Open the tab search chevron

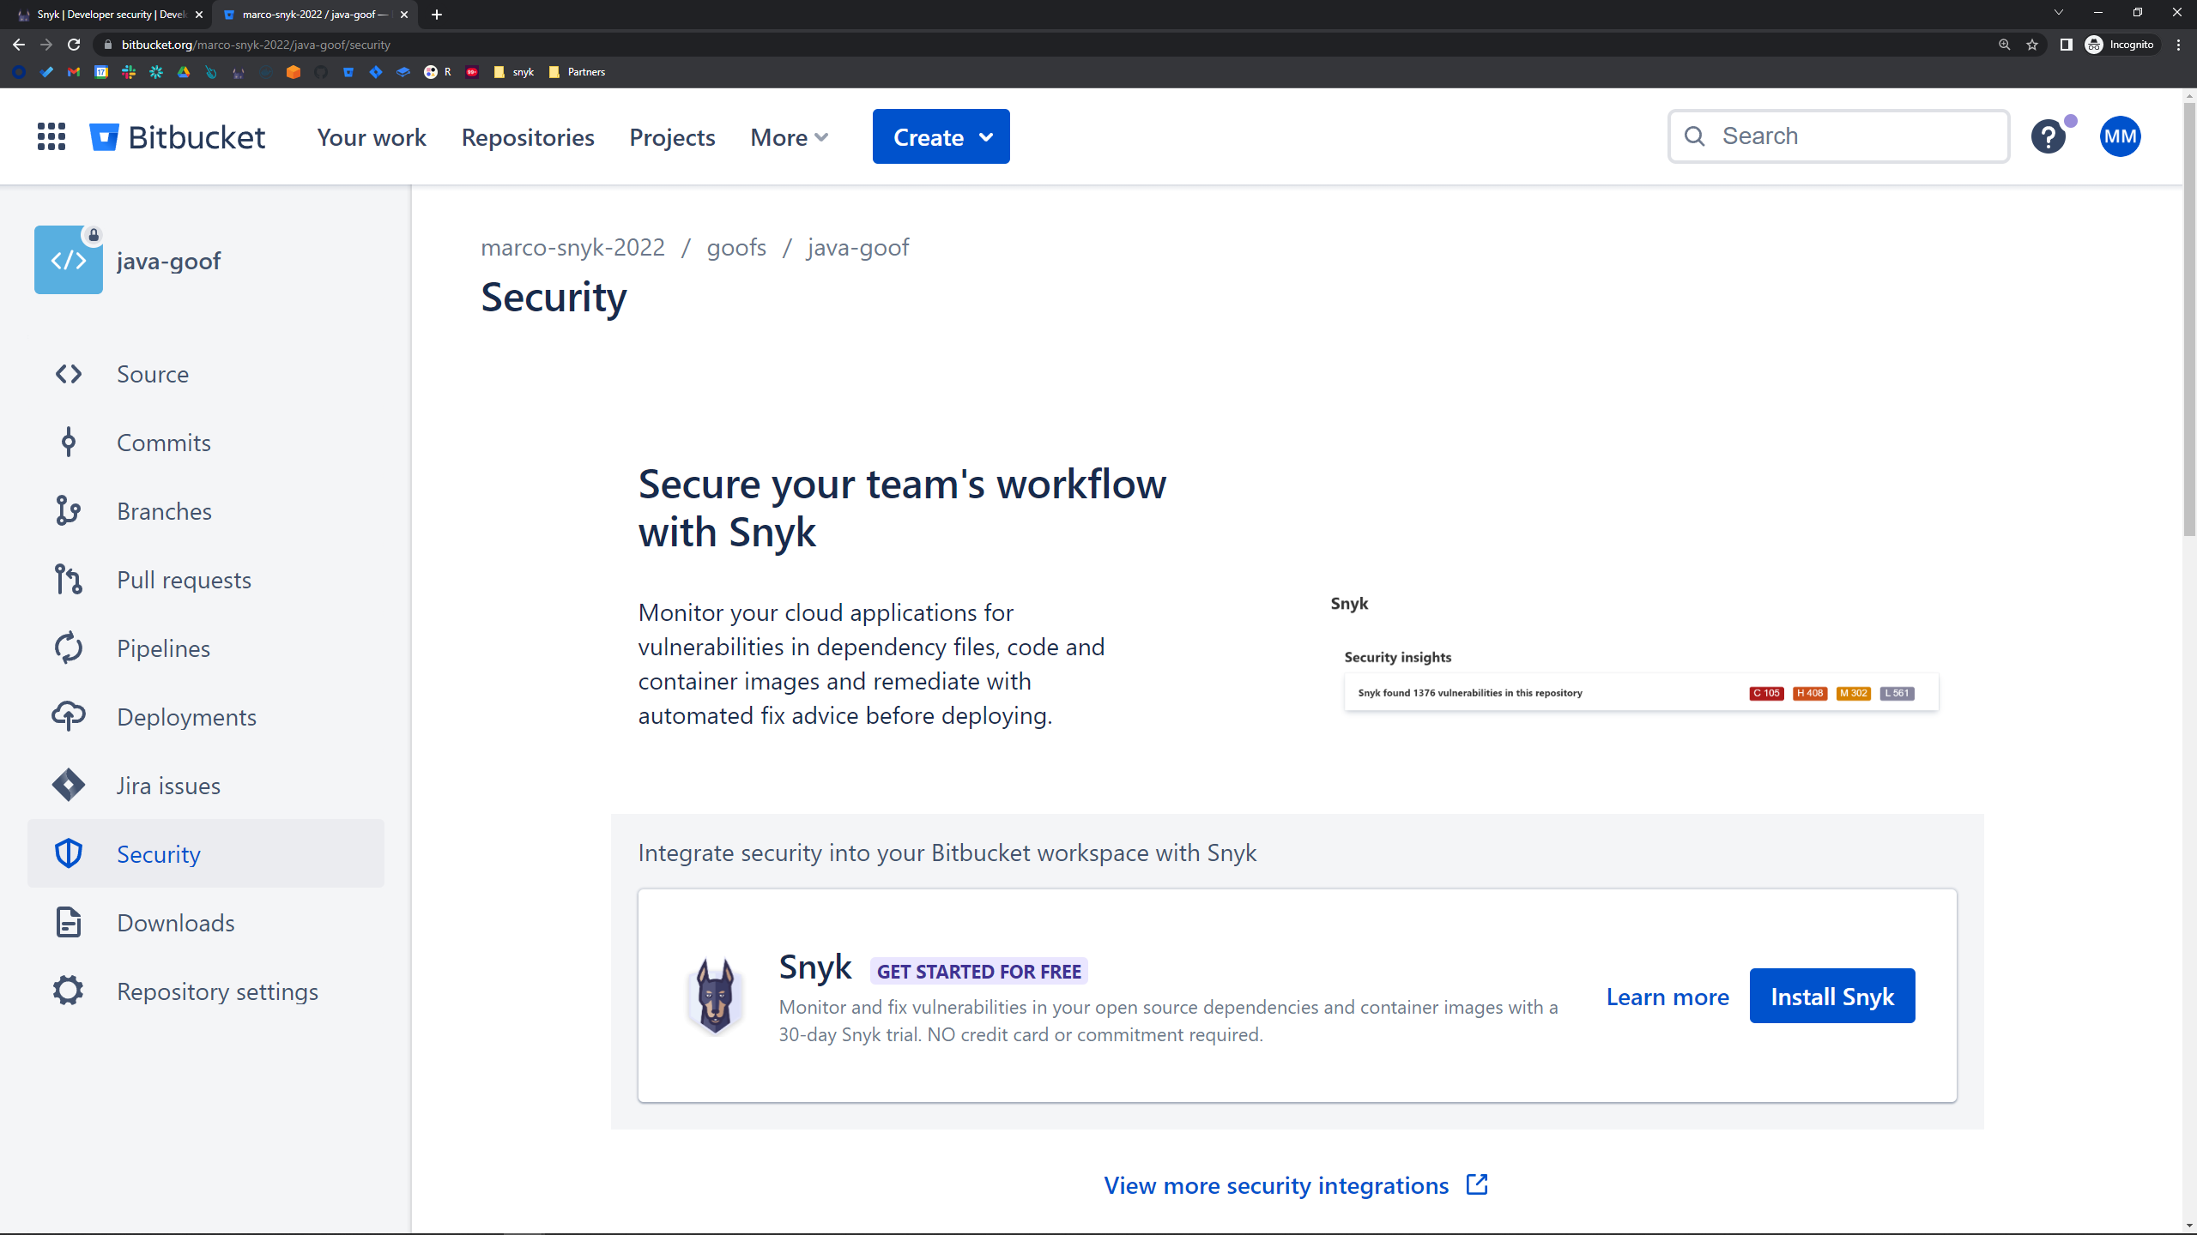point(2058,13)
